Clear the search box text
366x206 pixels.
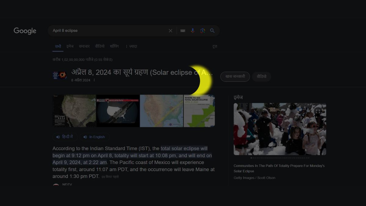(170, 31)
